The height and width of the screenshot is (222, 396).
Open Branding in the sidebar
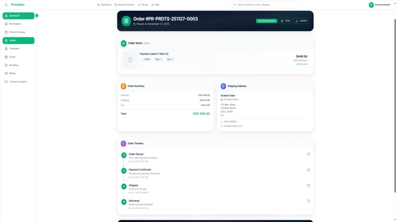tap(18, 65)
